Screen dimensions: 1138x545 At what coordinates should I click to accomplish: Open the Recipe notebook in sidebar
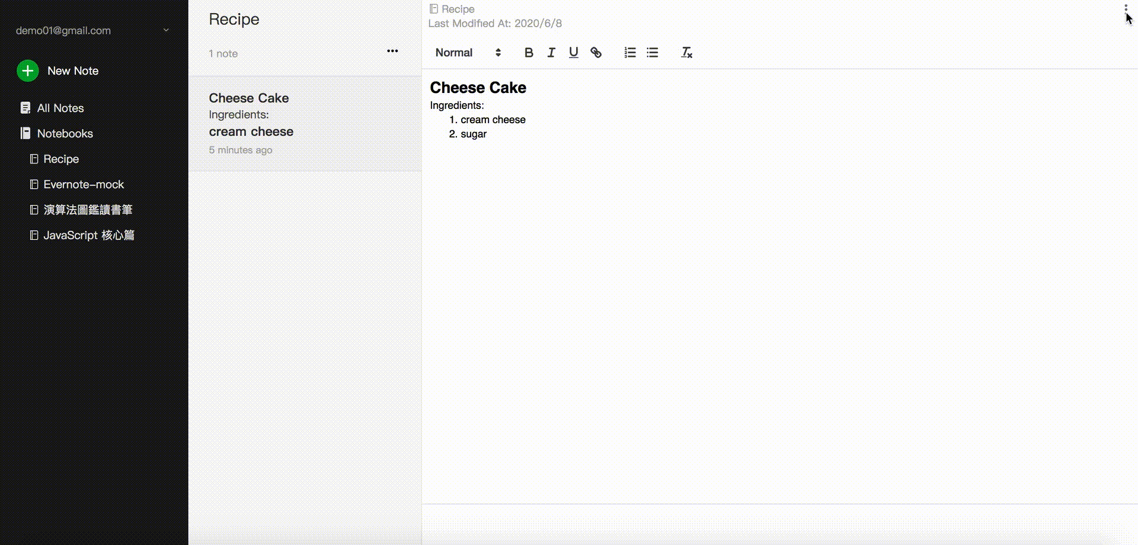tap(55, 159)
